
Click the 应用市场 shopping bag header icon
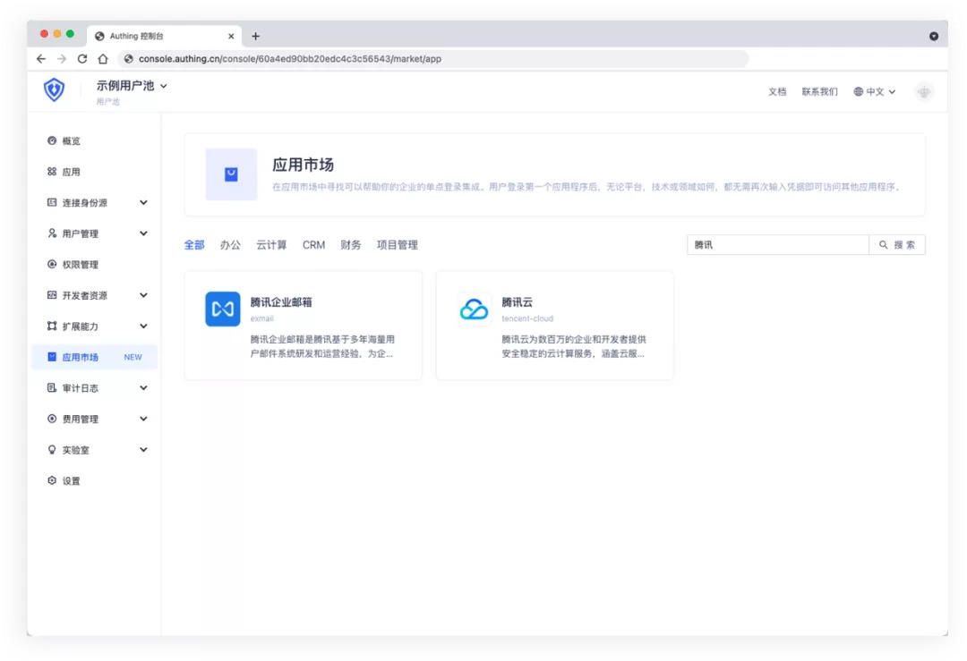[231, 174]
